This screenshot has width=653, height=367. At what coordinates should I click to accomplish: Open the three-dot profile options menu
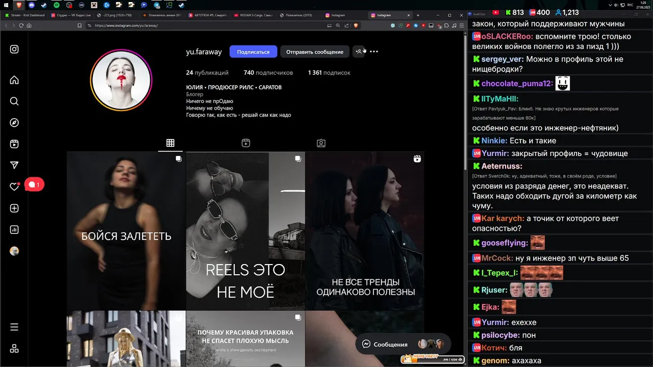pos(374,51)
